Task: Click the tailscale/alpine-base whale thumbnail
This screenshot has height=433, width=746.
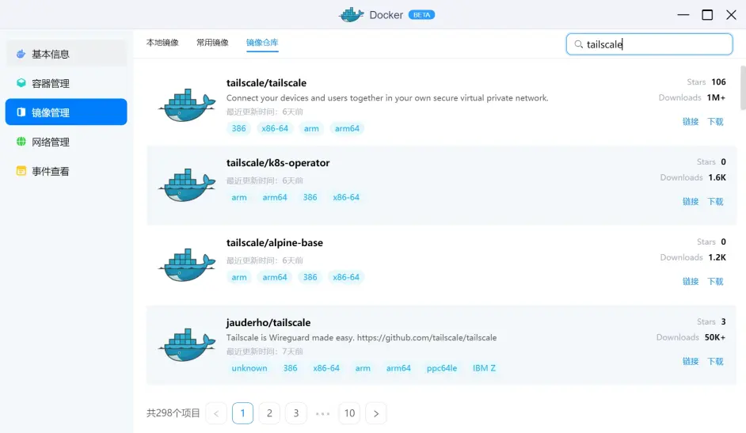Action: coord(187,264)
